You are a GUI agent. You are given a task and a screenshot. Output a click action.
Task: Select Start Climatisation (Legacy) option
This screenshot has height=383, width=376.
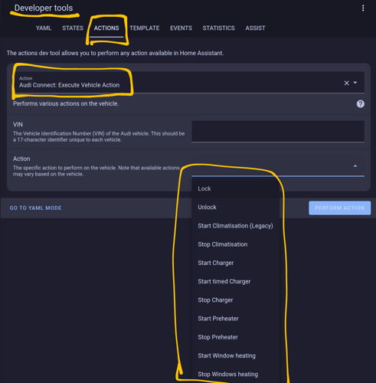click(236, 226)
